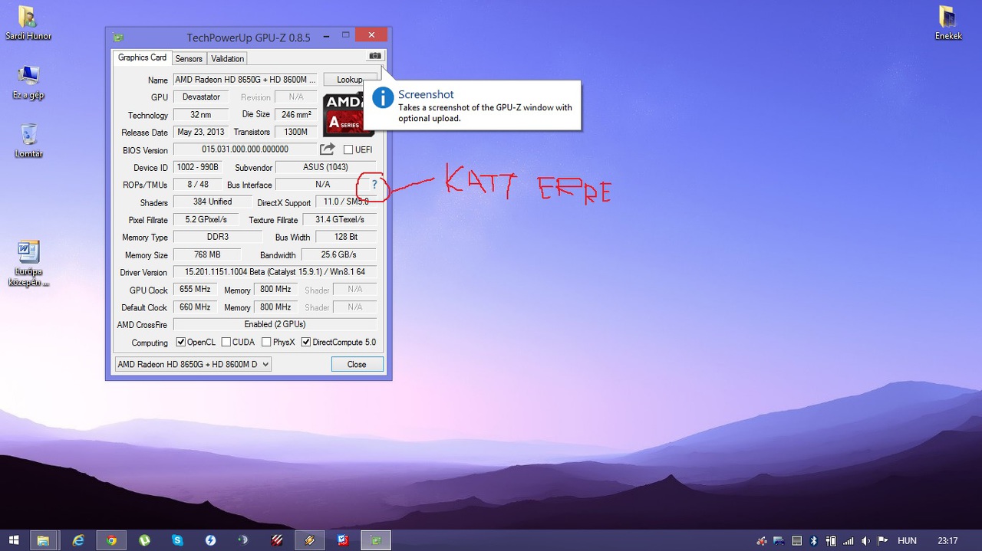982x551 pixels.
Task: Click the 128 Bit bus width value
Action: click(347, 237)
